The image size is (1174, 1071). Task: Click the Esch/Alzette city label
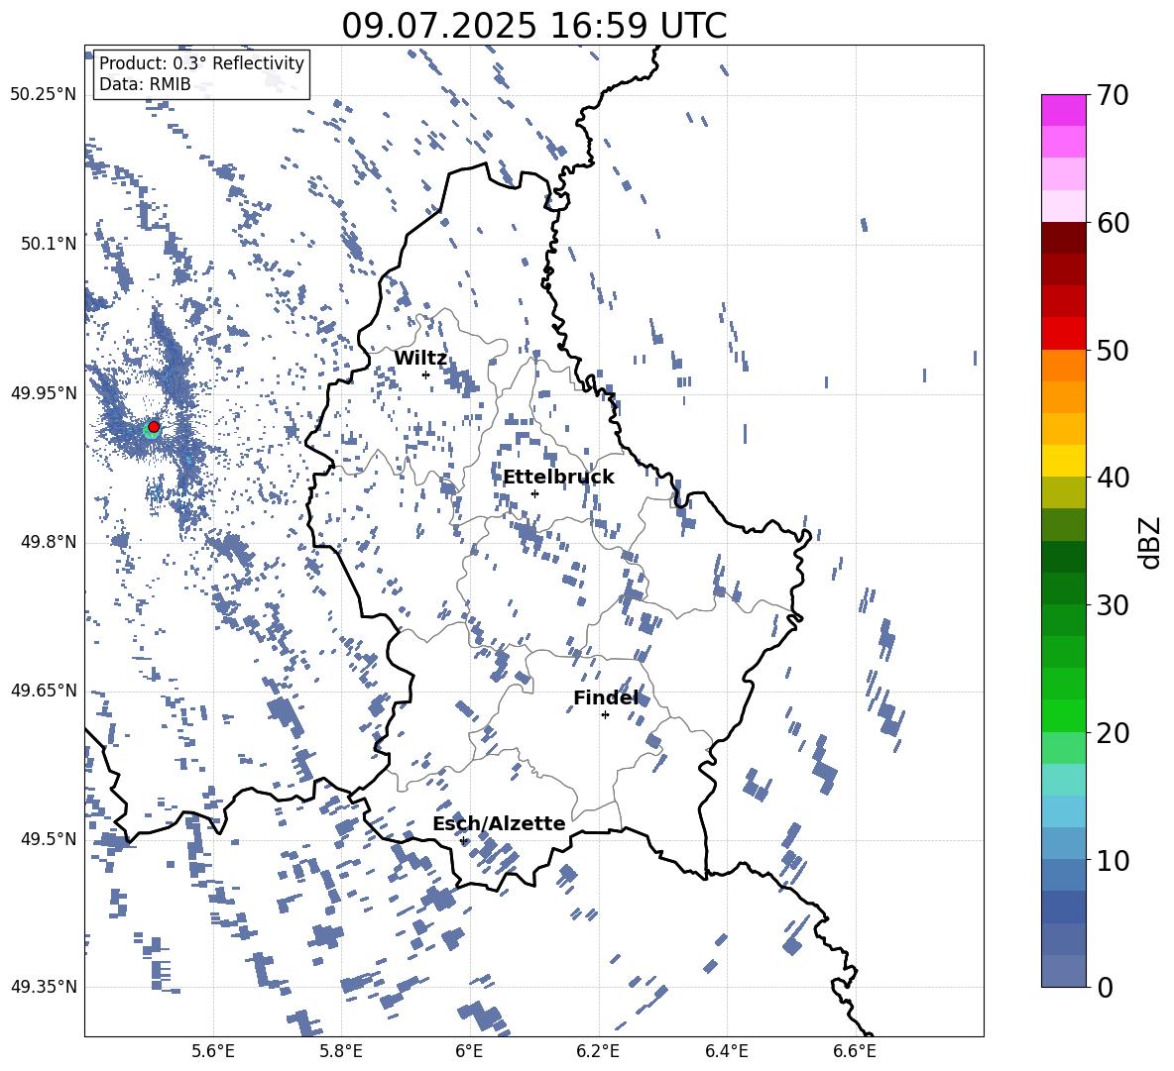coord(499,823)
